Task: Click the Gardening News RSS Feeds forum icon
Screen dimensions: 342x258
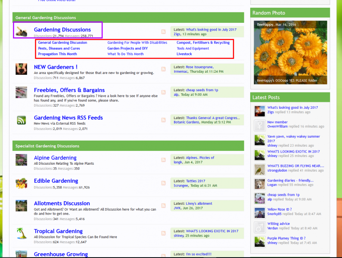Action: point(22,120)
